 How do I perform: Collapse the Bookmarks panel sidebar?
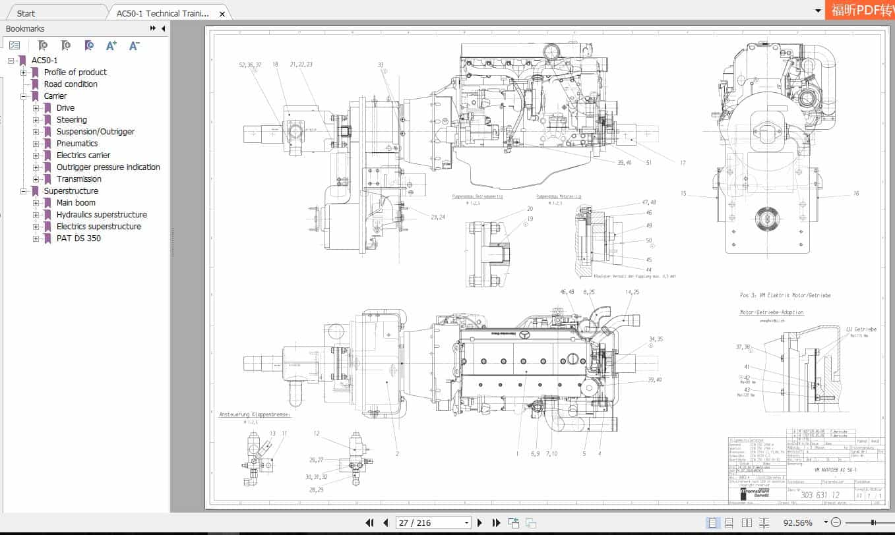162,28
